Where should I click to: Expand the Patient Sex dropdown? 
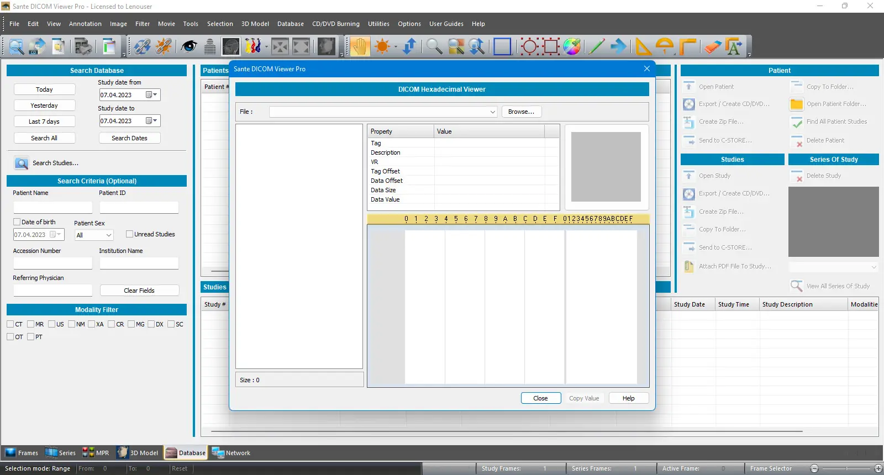pyautogui.click(x=109, y=235)
